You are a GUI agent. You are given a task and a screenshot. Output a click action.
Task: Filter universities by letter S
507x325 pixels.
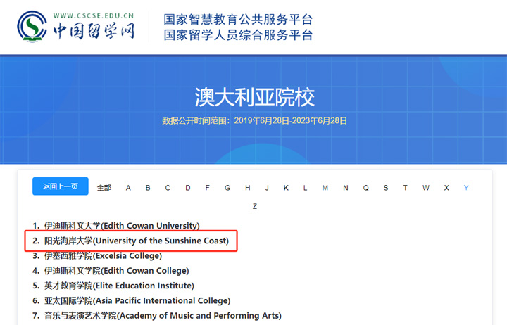click(x=386, y=188)
